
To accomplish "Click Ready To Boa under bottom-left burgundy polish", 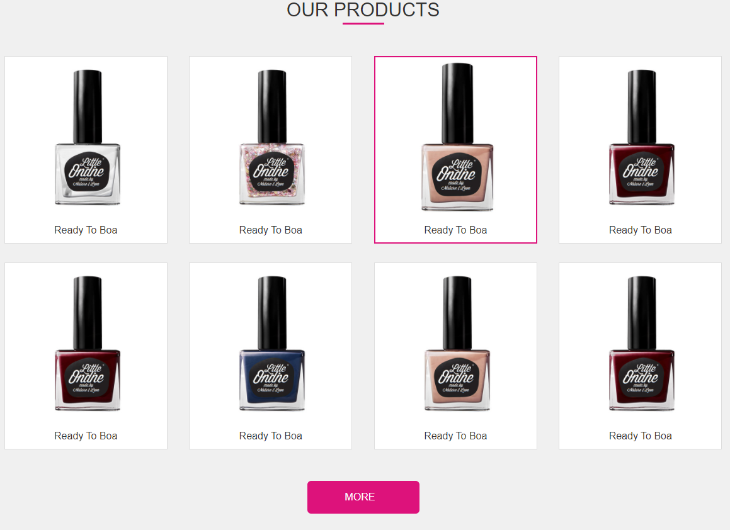I will [x=86, y=436].
